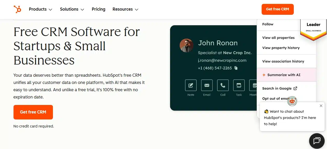Image resolution: width=327 pixels, height=149 pixels.
Task: Click John Ronan's profile photo
Action: (x=186, y=45)
